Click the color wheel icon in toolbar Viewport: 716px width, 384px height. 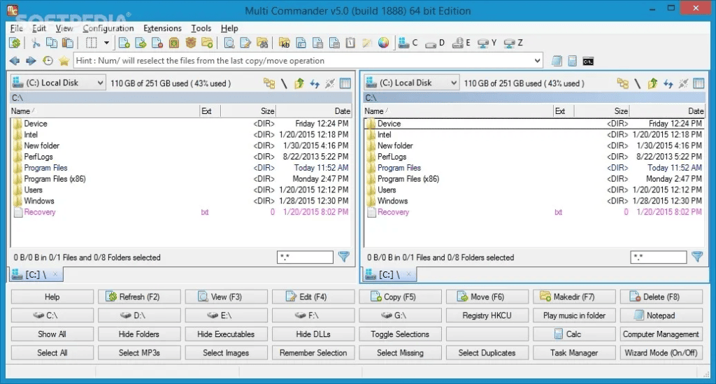tap(382, 43)
